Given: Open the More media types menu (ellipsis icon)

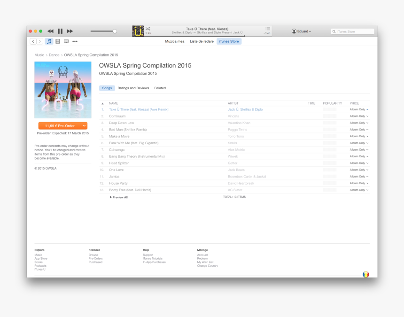Looking at the screenshot, I should [x=75, y=41].
